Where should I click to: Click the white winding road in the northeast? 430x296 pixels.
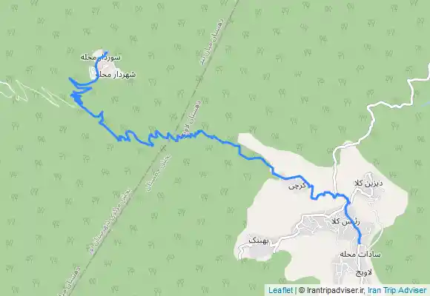pos(389,104)
